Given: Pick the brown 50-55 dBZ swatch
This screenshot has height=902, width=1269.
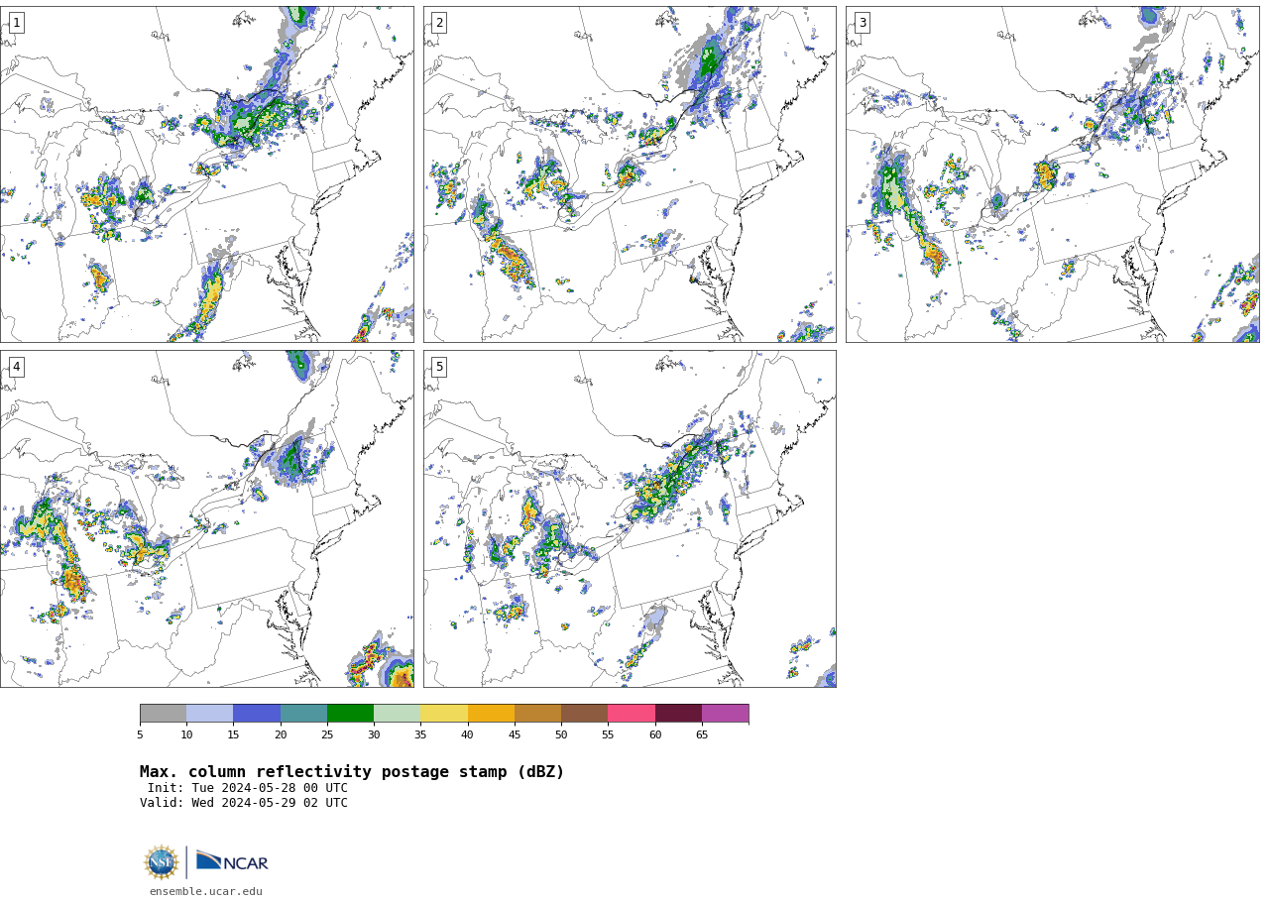Looking at the screenshot, I should click(584, 714).
